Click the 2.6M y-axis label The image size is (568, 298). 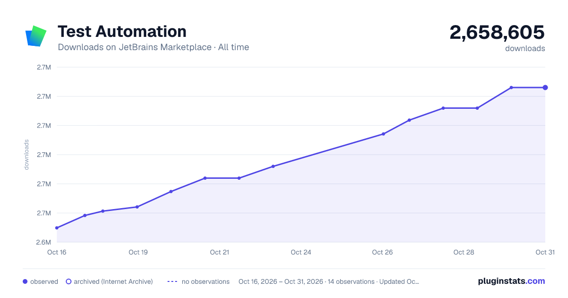44,242
